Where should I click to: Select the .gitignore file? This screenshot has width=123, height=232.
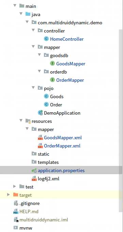[29, 203]
